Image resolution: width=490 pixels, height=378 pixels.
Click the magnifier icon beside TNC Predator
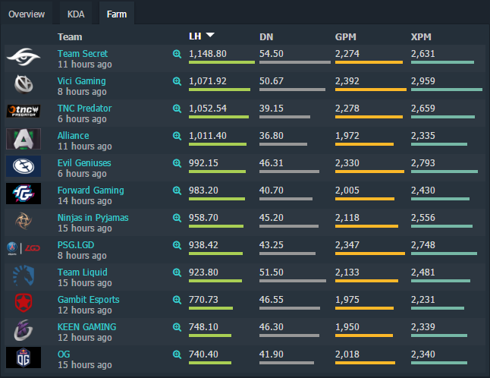point(177,109)
